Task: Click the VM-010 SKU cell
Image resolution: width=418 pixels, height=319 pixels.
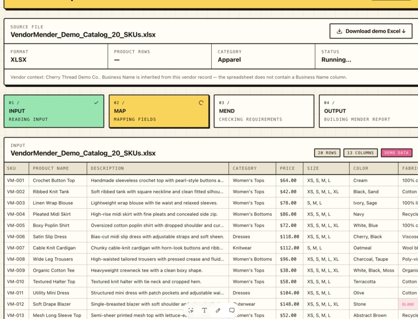Action: pyautogui.click(x=16, y=281)
